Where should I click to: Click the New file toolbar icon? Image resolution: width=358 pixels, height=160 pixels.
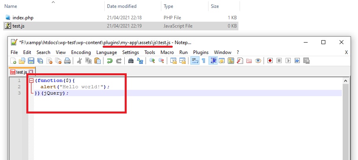point(14,61)
